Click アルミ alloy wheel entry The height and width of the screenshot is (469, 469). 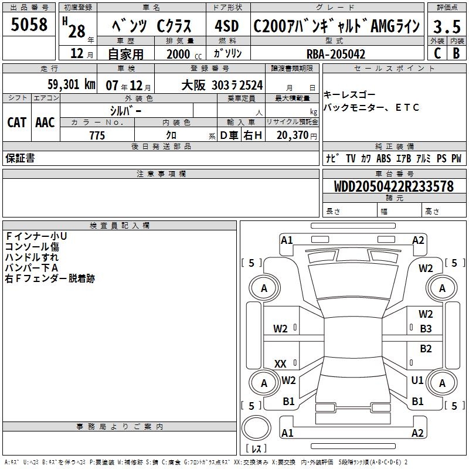click(x=423, y=158)
